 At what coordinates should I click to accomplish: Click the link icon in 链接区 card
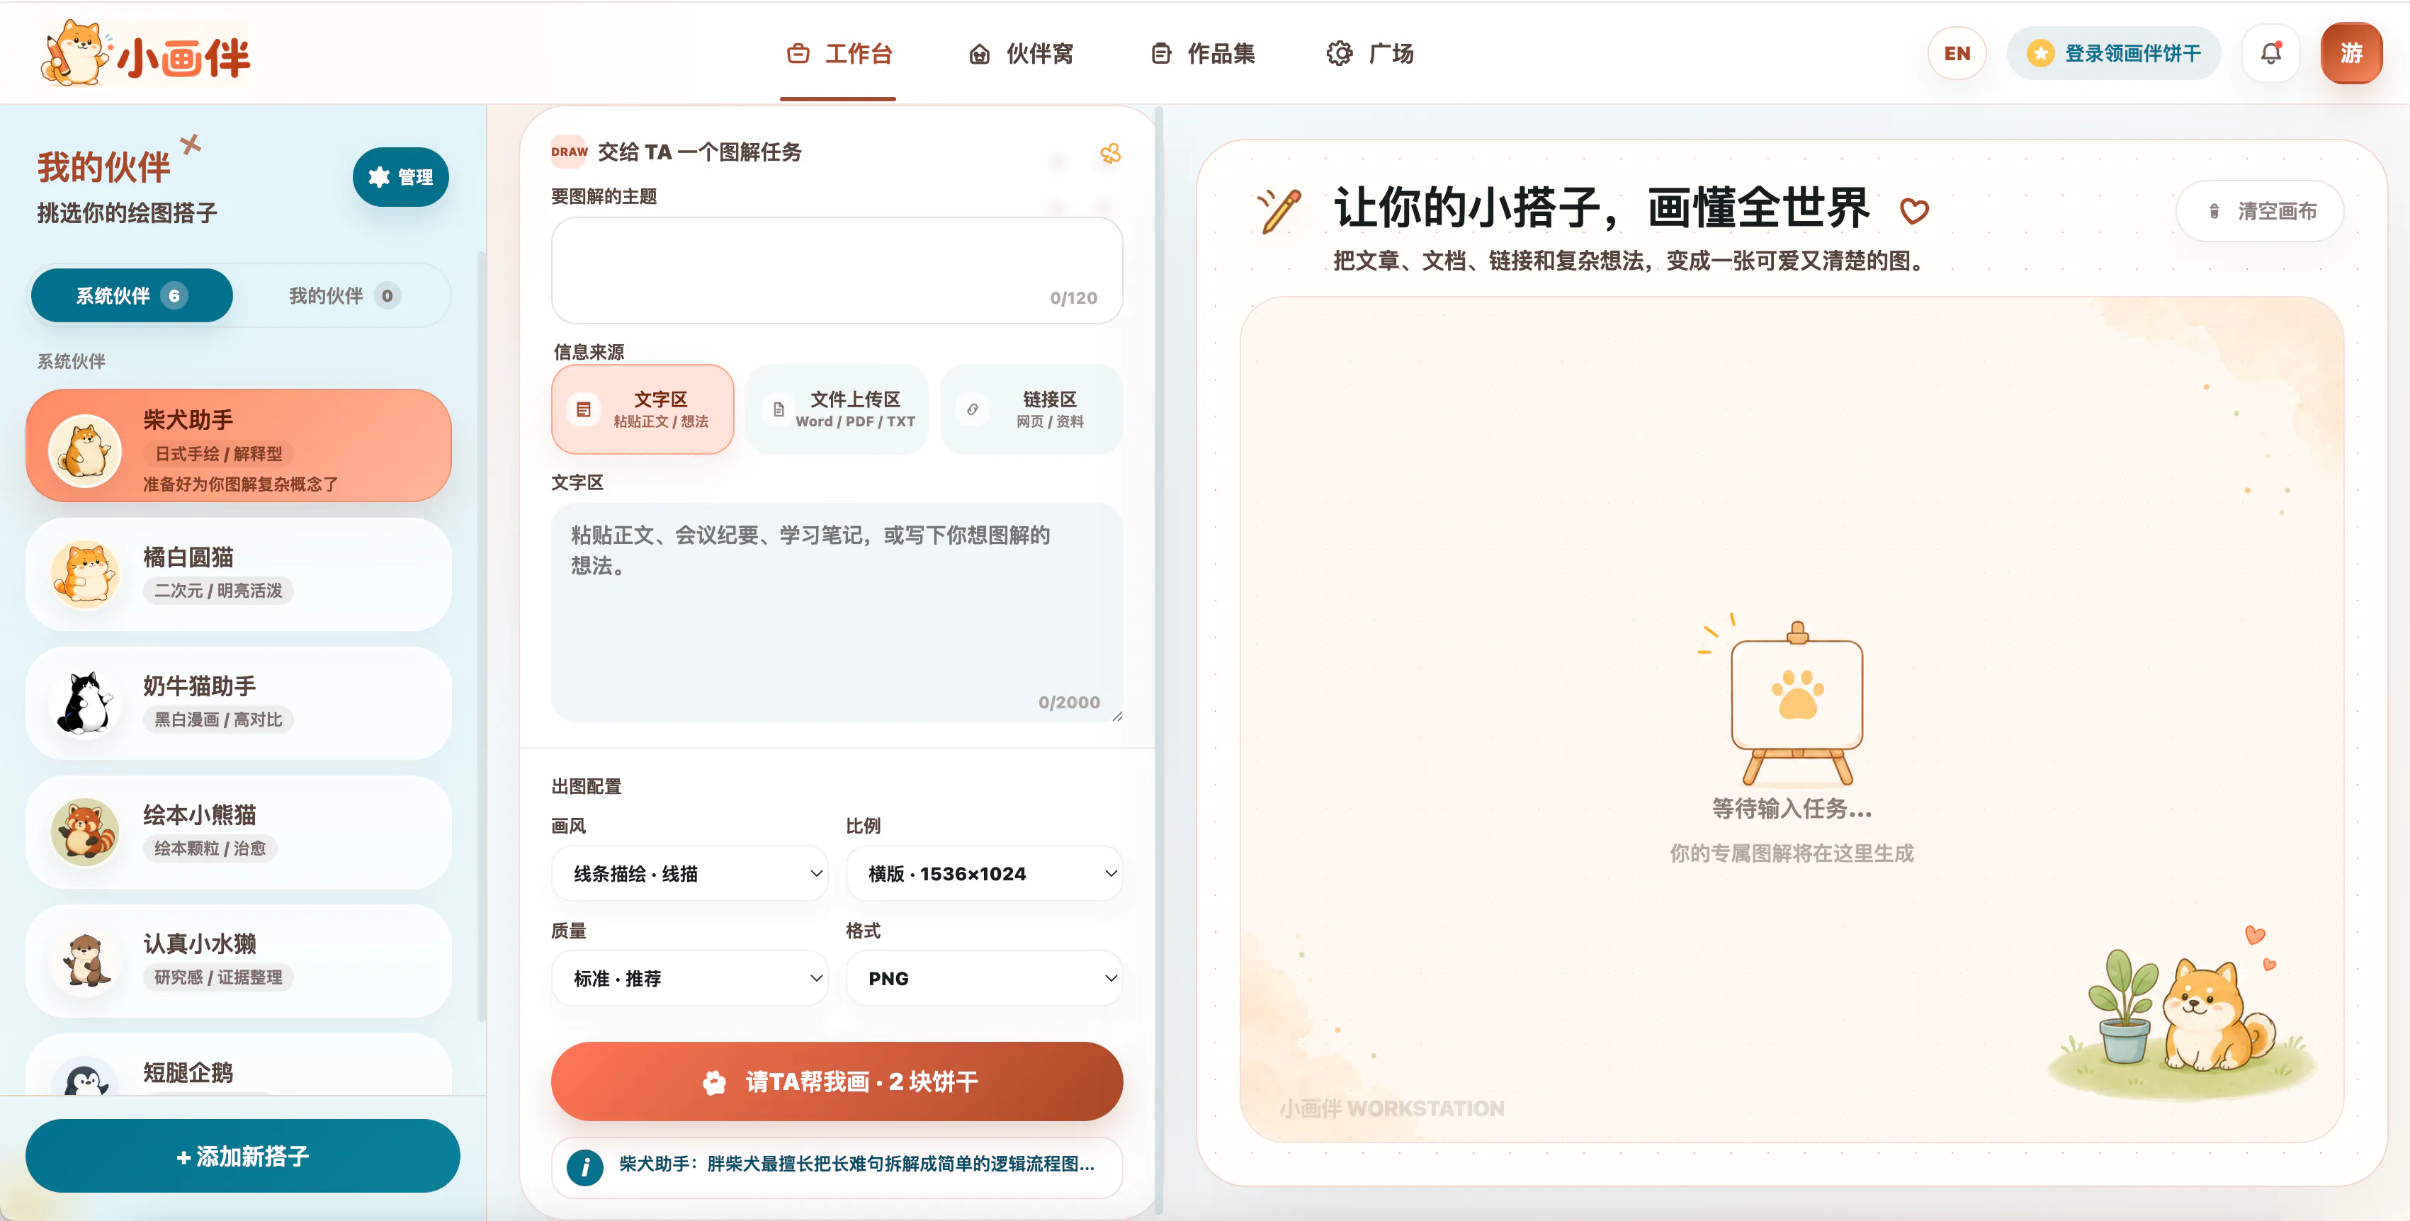(973, 409)
